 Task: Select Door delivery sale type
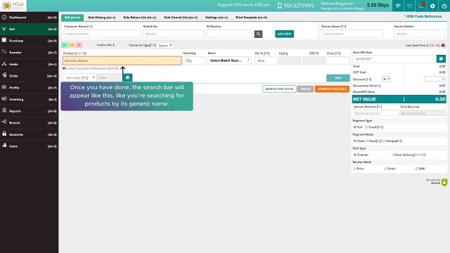click(393, 155)
